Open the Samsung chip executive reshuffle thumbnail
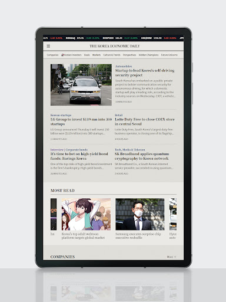Viewport: 226px width, 302px height. [140, 214]
